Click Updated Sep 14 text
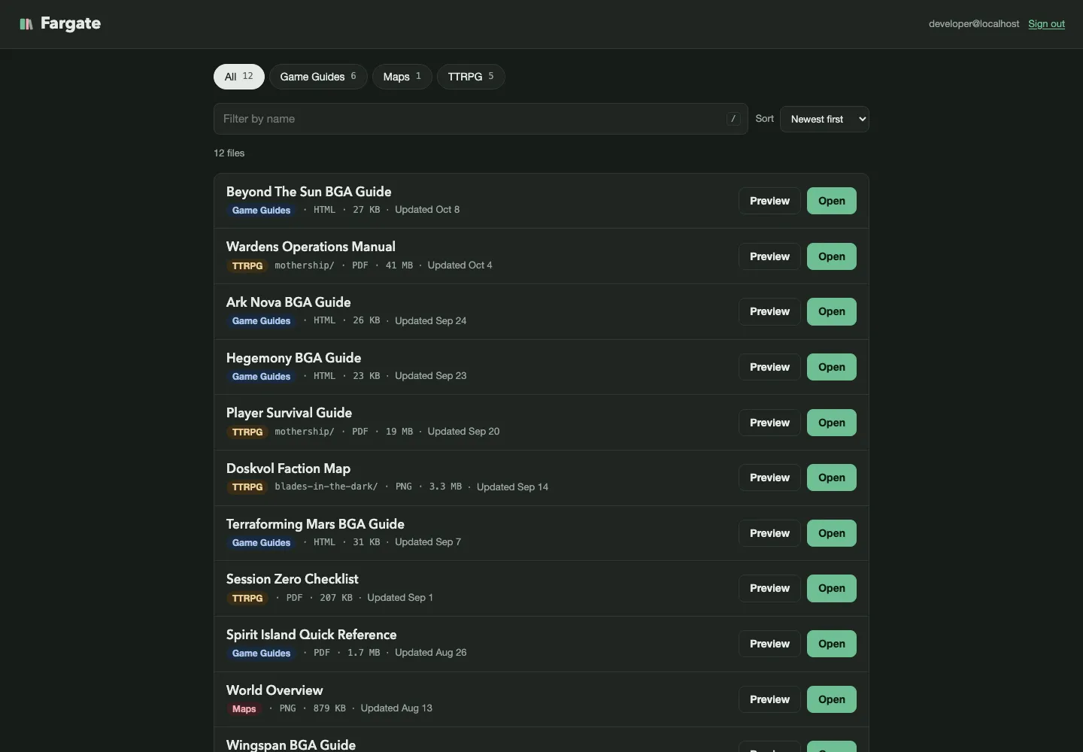The image size is (1083, 752). click(512, 487)
